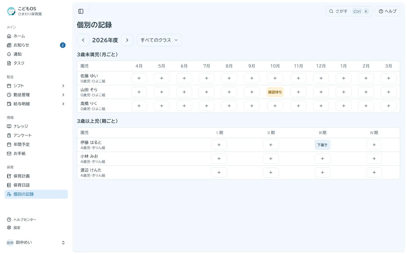Image resolution: width=407 pixels, height=254 pixels.
Task: Open アンケート clipboard item
Action: point(36,135)
